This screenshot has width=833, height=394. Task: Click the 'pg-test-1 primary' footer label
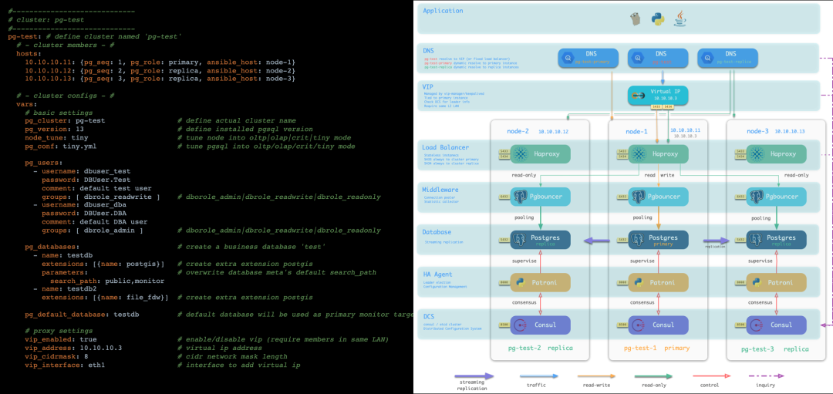click(x=656, y=349)
